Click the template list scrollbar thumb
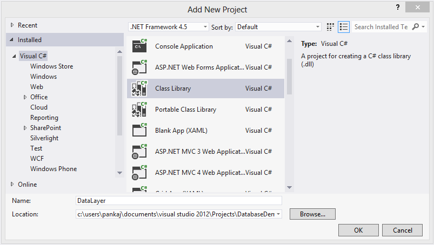Screen dimensions: 434x245 (289, 77)
